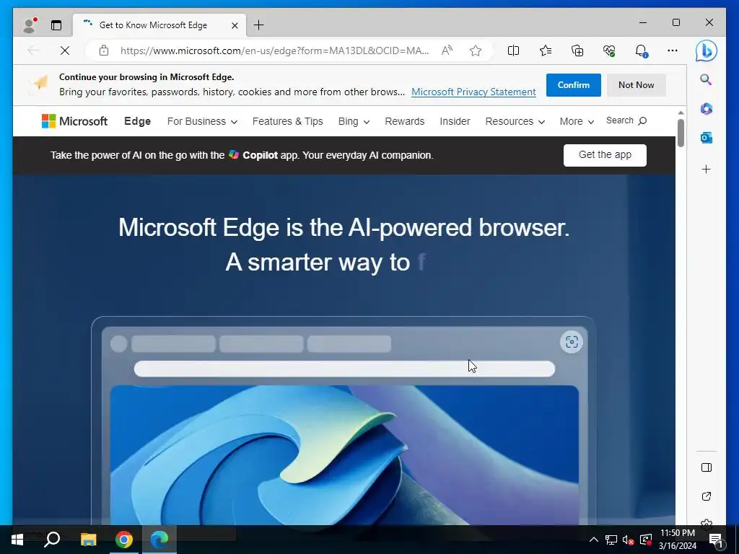Expand More dropdown in navigation

click(577, 121)
